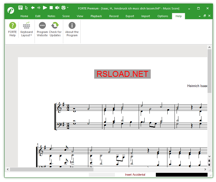Viewport: 216px width, 182px height.
Task: Close the inner music score document
Action: coord(209,16)
